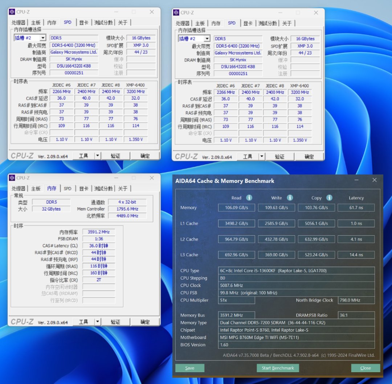The height and width of the screenshot is (384, 392).
Task: Click info icon next to Read column
Action: click(249, 197)
